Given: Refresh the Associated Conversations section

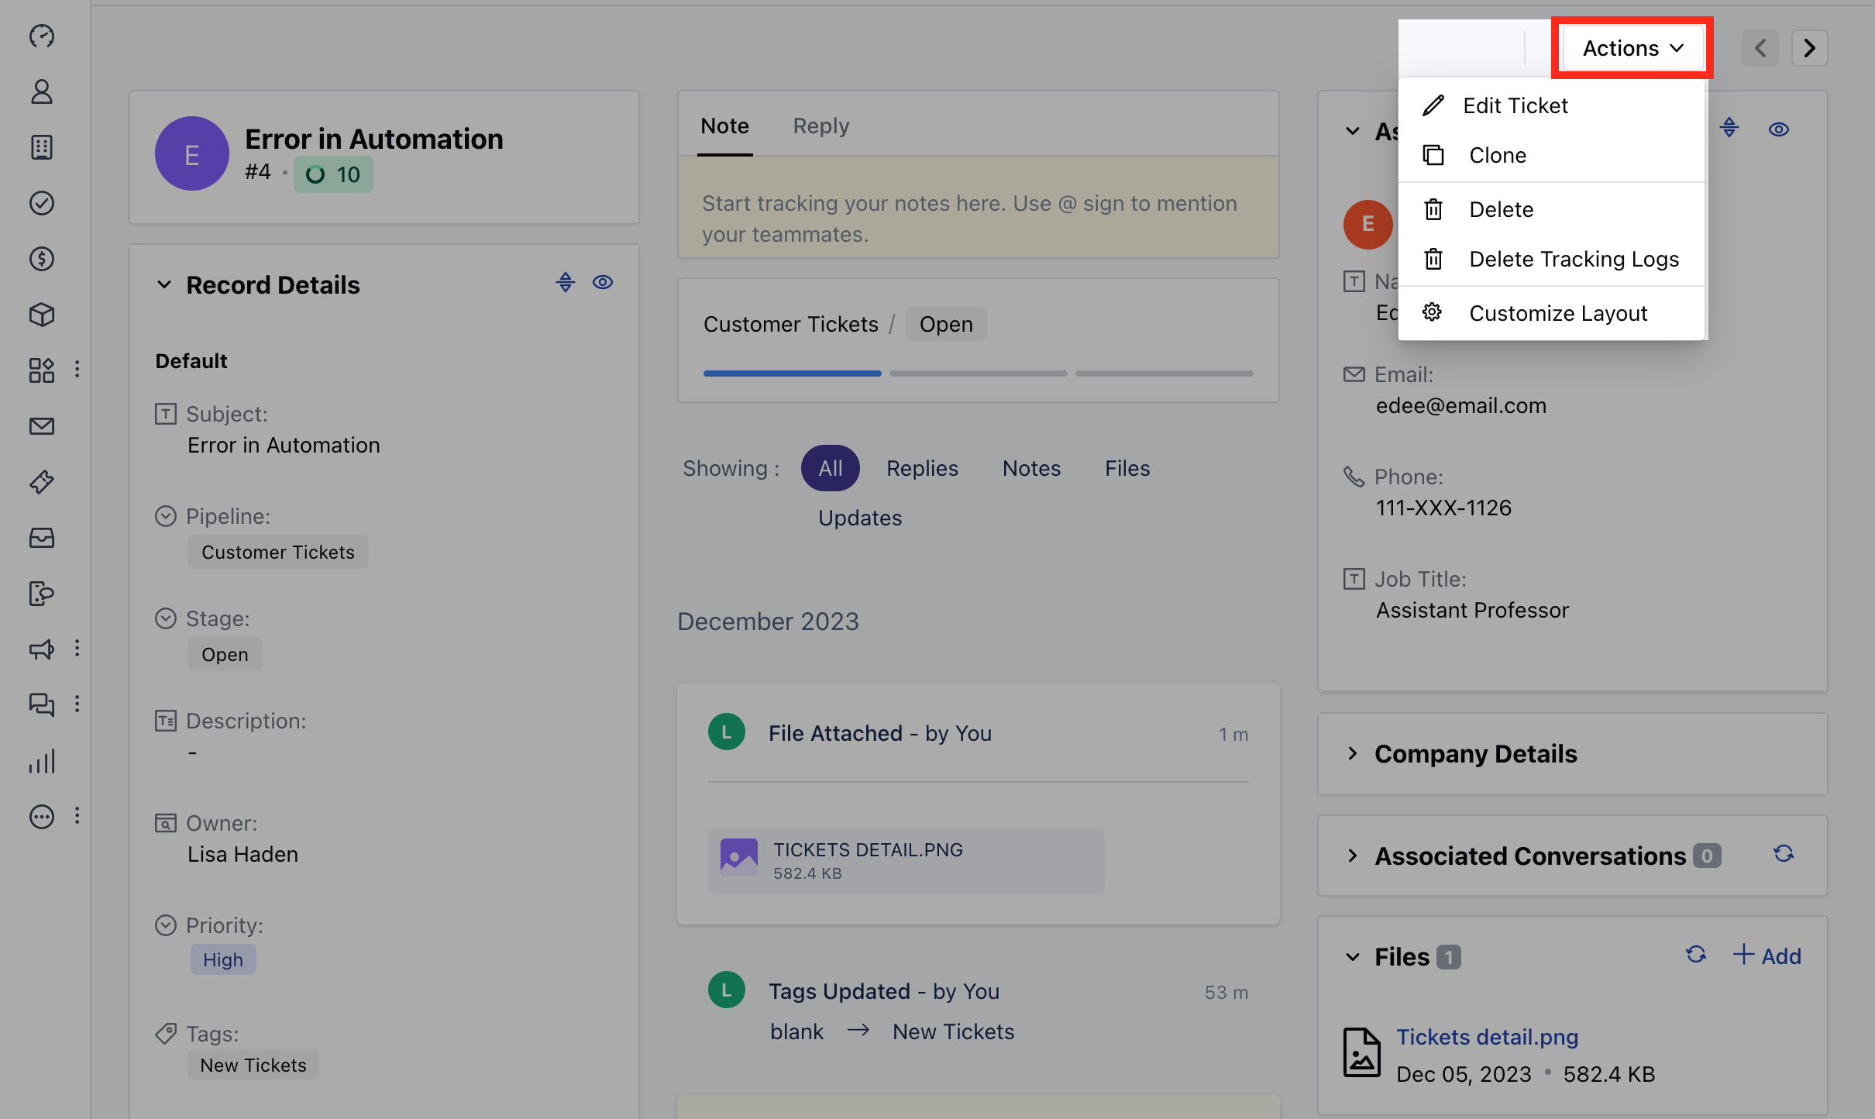Looking at the screenshot, I should point(1784,854).
